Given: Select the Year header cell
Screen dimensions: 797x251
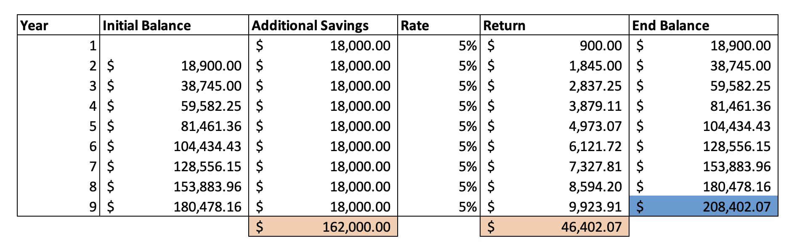Looking at the screenshot, I should pyautogui.click(x=58, y=25).
